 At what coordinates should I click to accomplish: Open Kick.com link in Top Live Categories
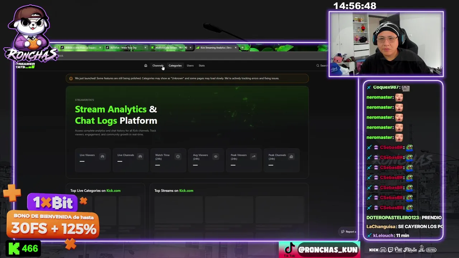click(x=113, y=191)
